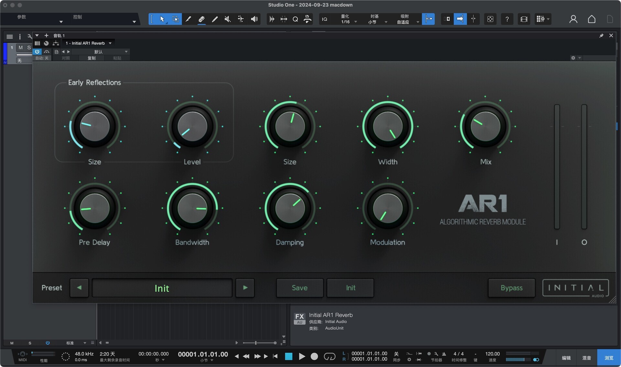Click the Pre Delay knob

pyautogui.click(x=94, y=208)
